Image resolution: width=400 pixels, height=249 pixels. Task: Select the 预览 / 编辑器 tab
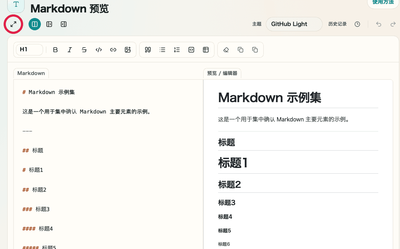[x=222, y=73]
